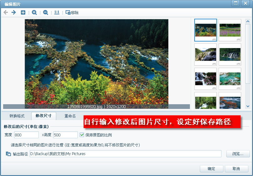Click the 输出路径 text field
The width and height of the screenshot is (253, 176).
pos(125,154)
